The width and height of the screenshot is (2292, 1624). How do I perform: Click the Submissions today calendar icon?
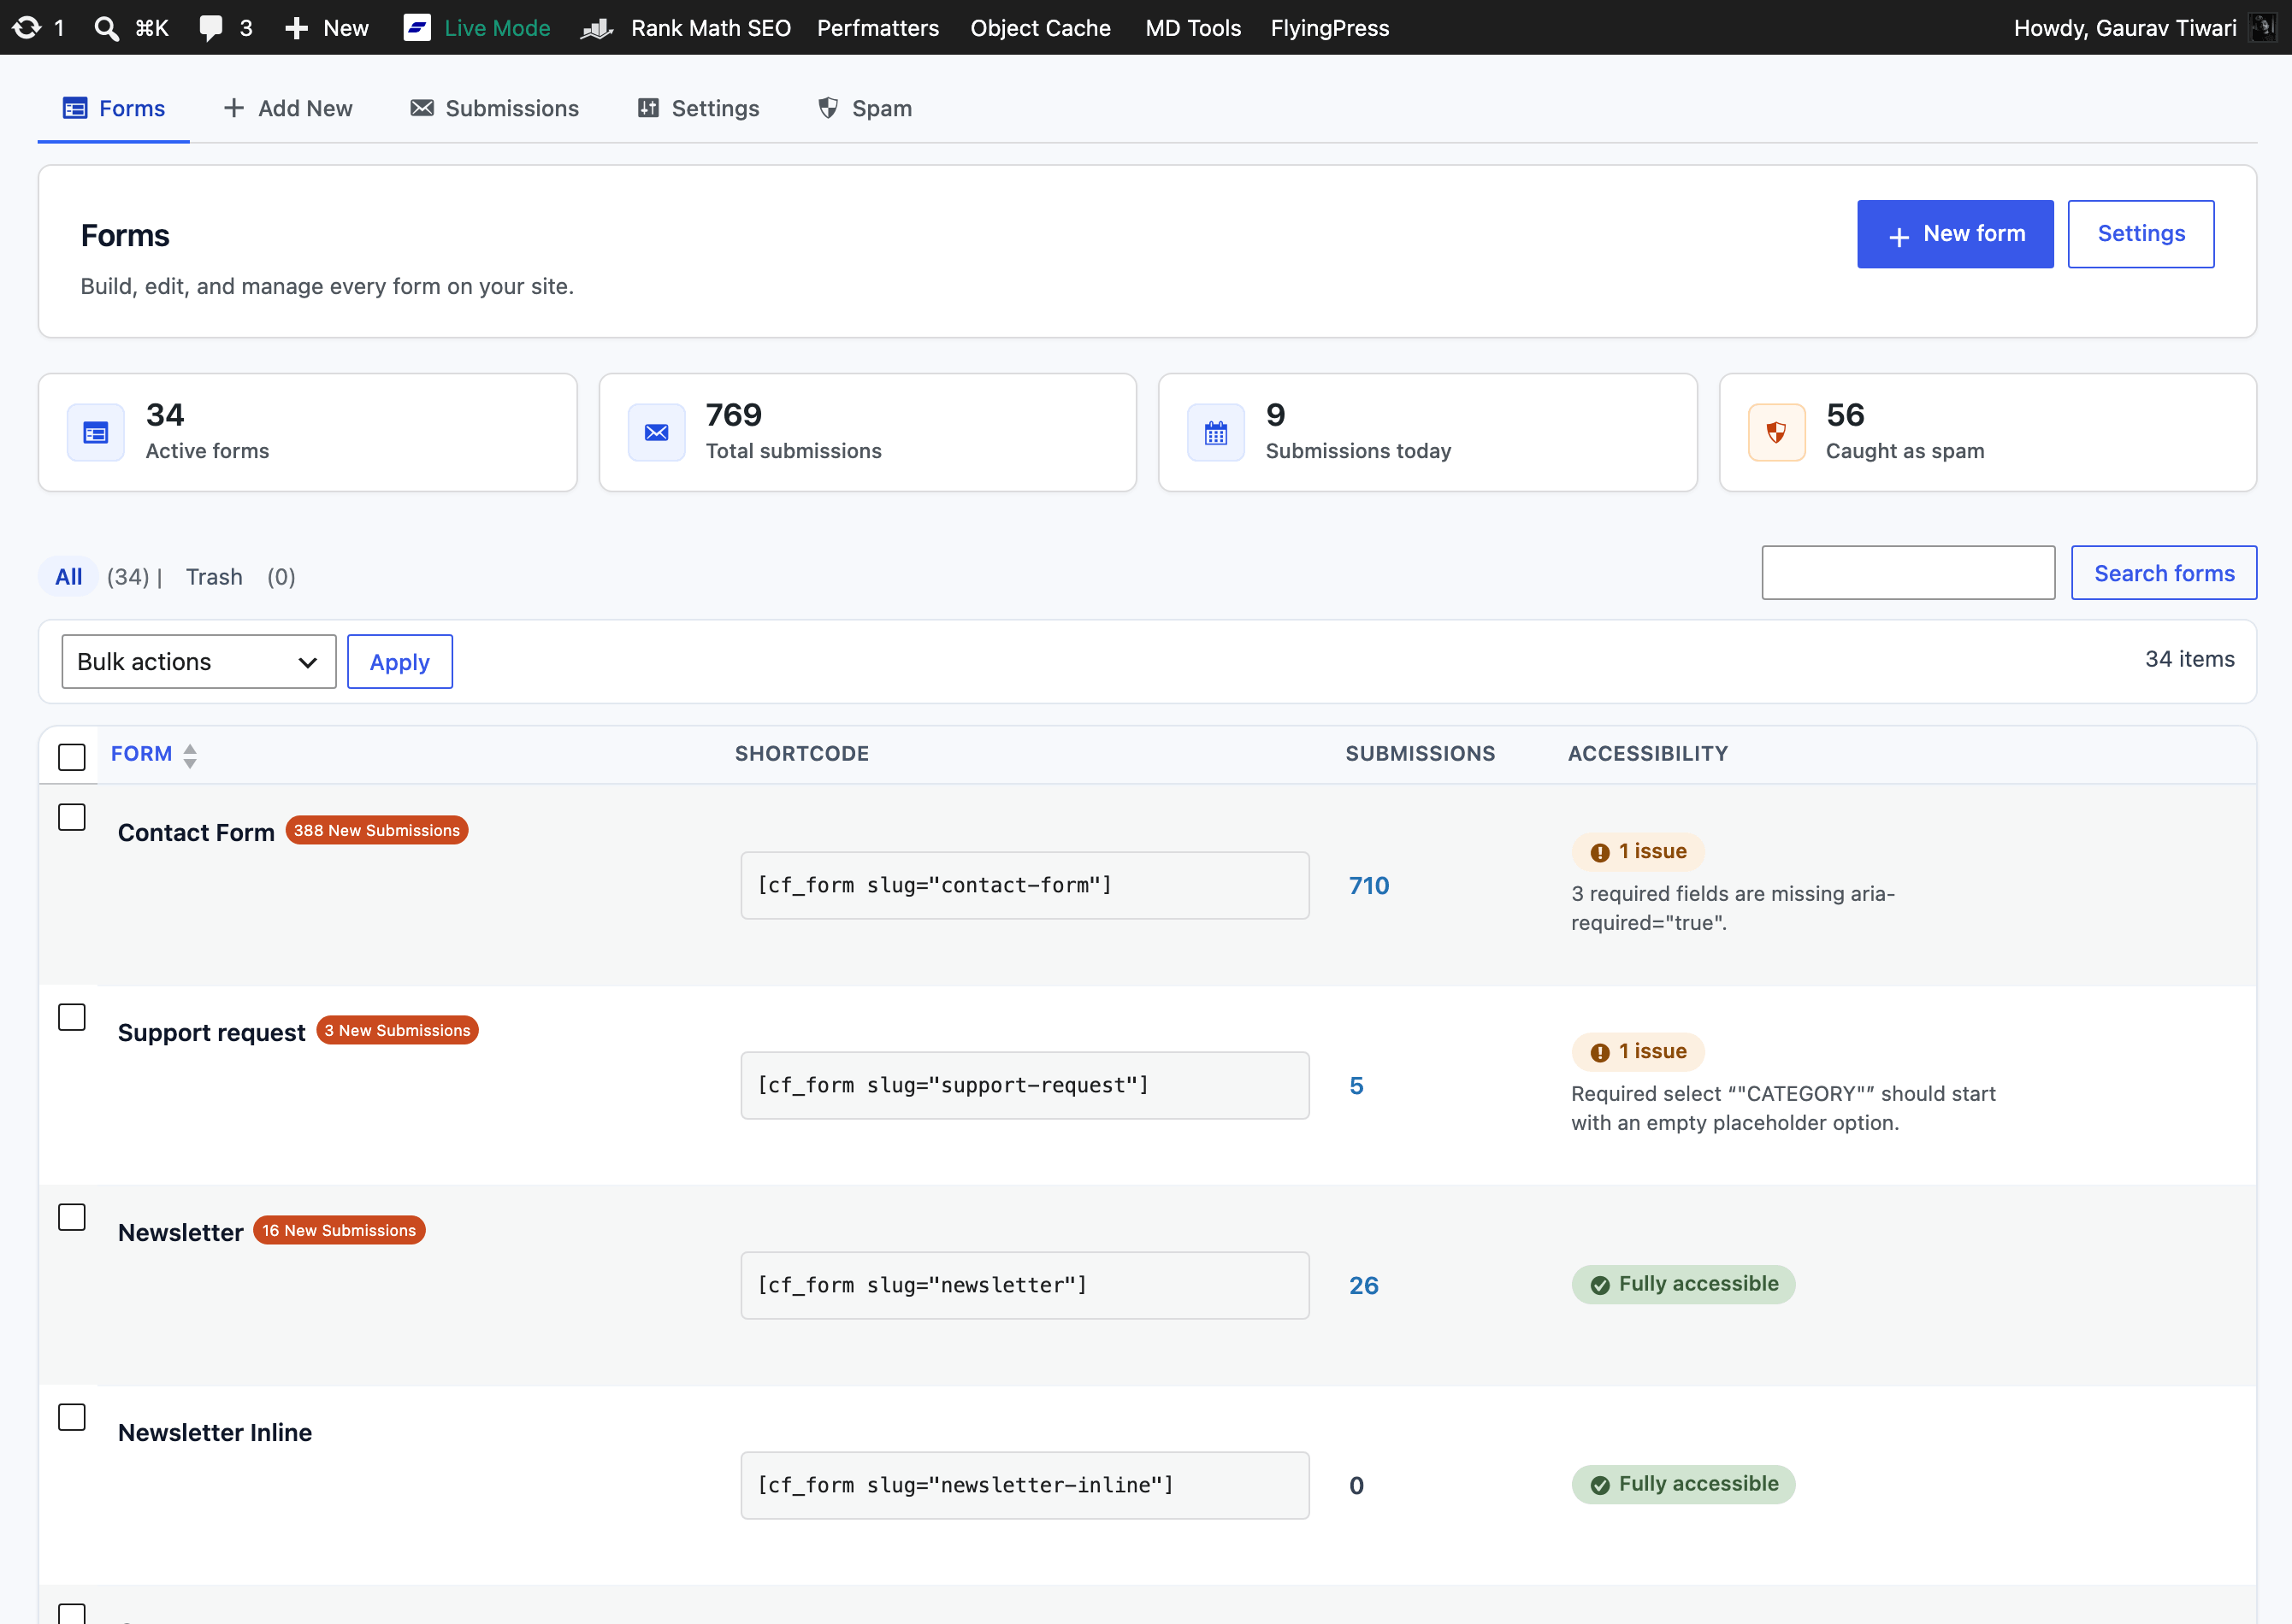1215,432
